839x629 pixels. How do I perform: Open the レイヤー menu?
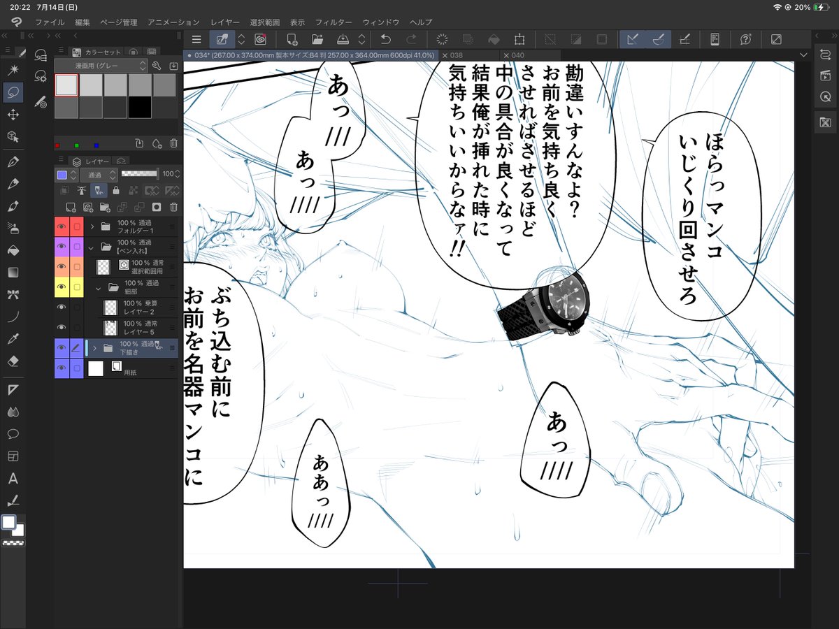[225, 22]
